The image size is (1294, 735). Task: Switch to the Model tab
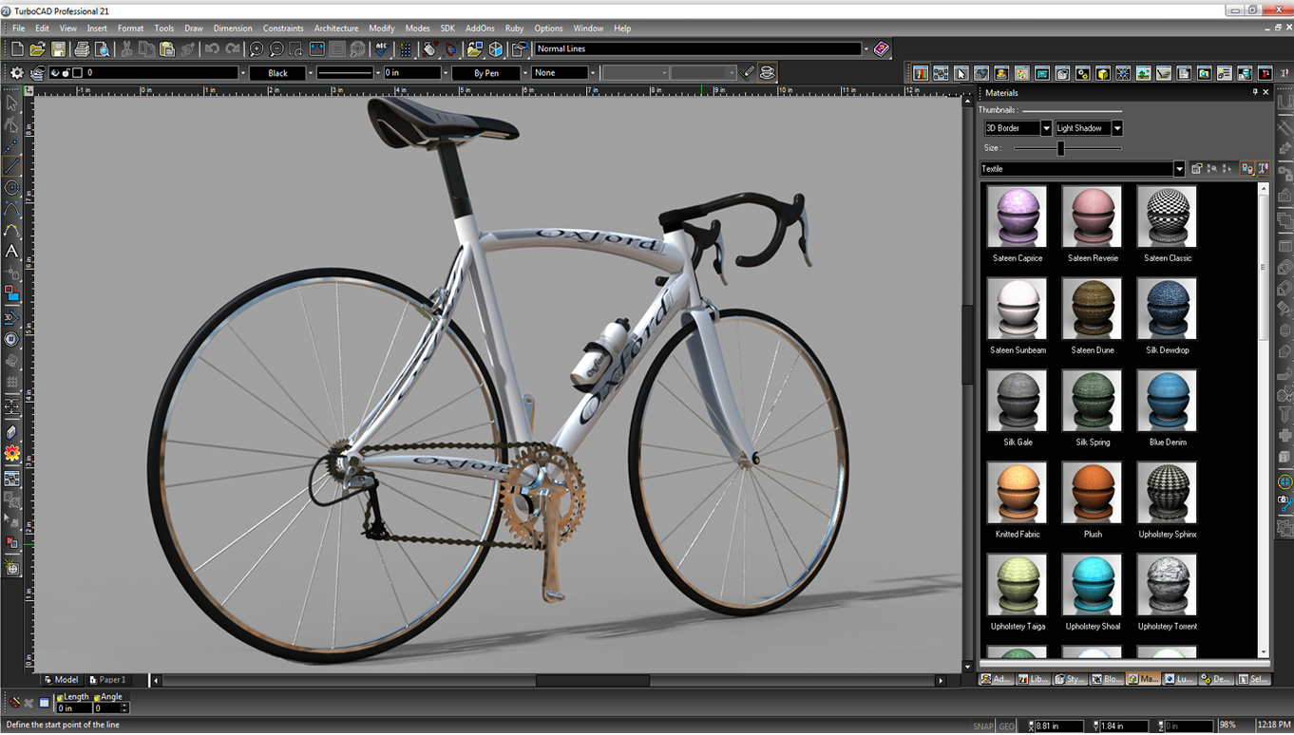coord(62,680)
